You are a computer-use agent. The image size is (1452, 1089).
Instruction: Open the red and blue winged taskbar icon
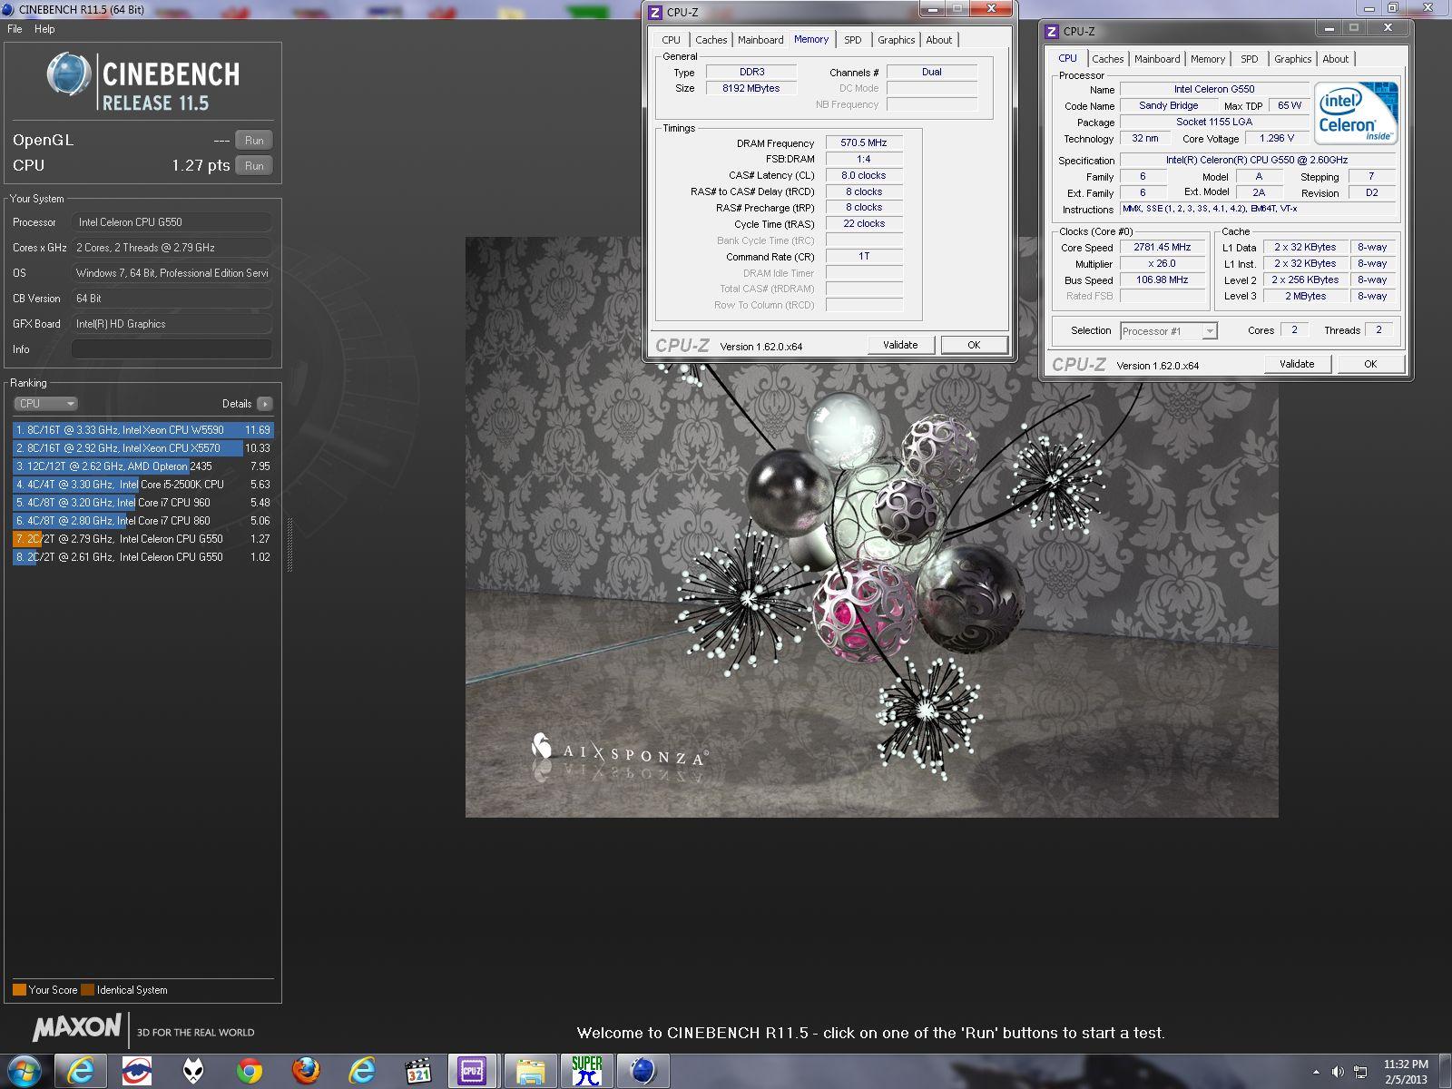pos(137,1071)
